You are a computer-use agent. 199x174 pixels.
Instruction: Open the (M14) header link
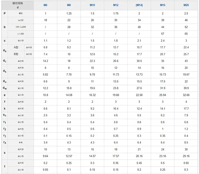tap(139, 5)
